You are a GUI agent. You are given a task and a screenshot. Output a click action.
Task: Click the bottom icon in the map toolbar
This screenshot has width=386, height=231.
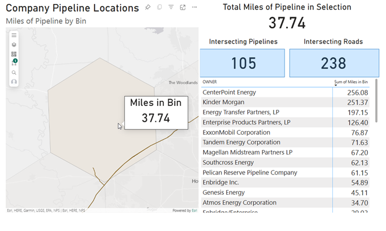14,82
